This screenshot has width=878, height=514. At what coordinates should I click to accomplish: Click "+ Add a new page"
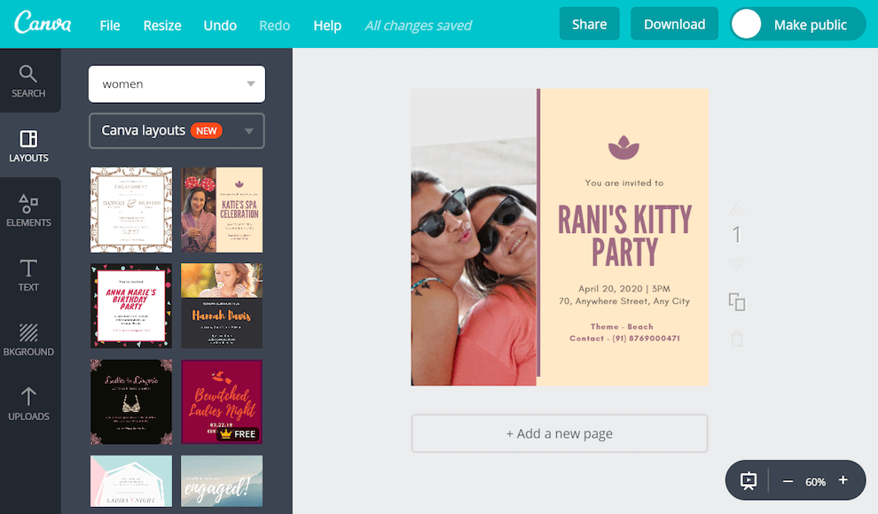(x=559, y=433)
